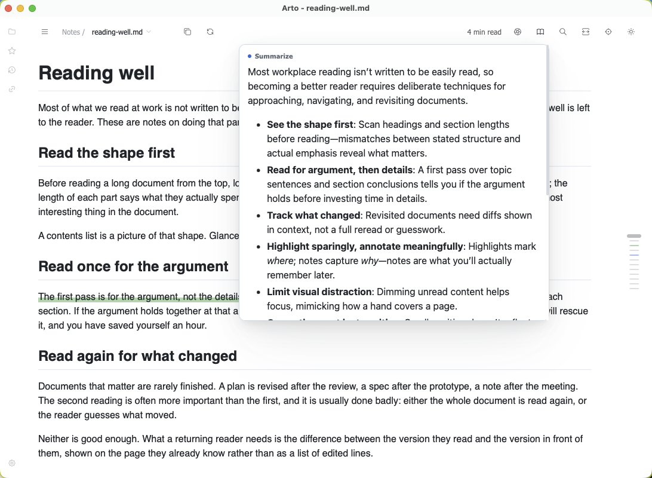Click the Summarize popup header

click(273, 56)
